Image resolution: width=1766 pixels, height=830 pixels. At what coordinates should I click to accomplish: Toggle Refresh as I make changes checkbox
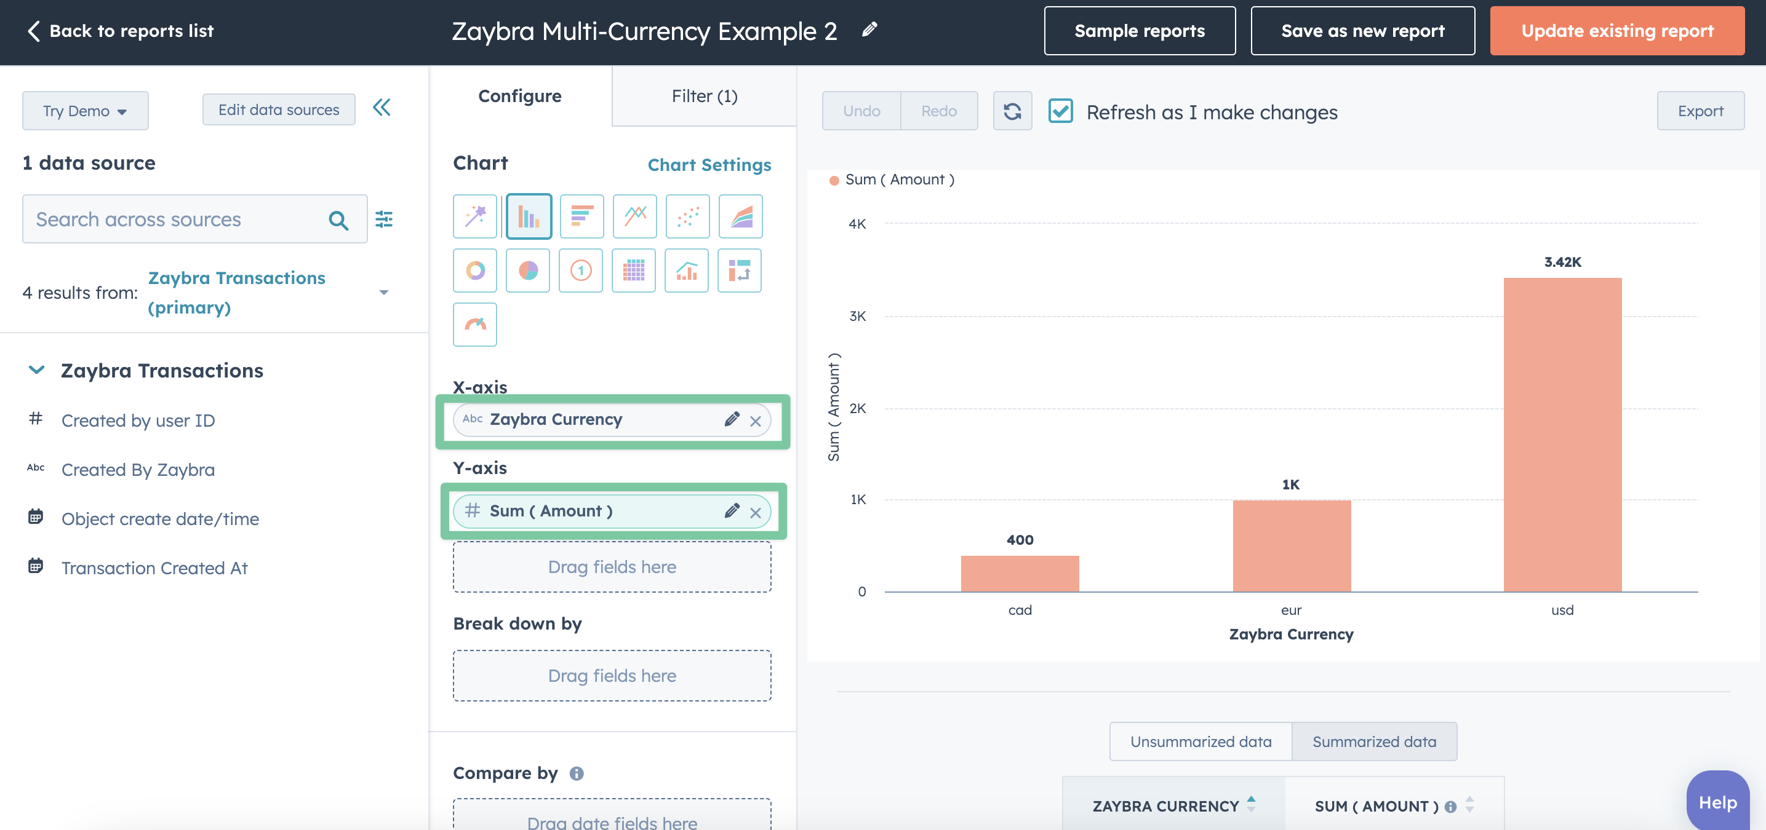(1061, 111)
